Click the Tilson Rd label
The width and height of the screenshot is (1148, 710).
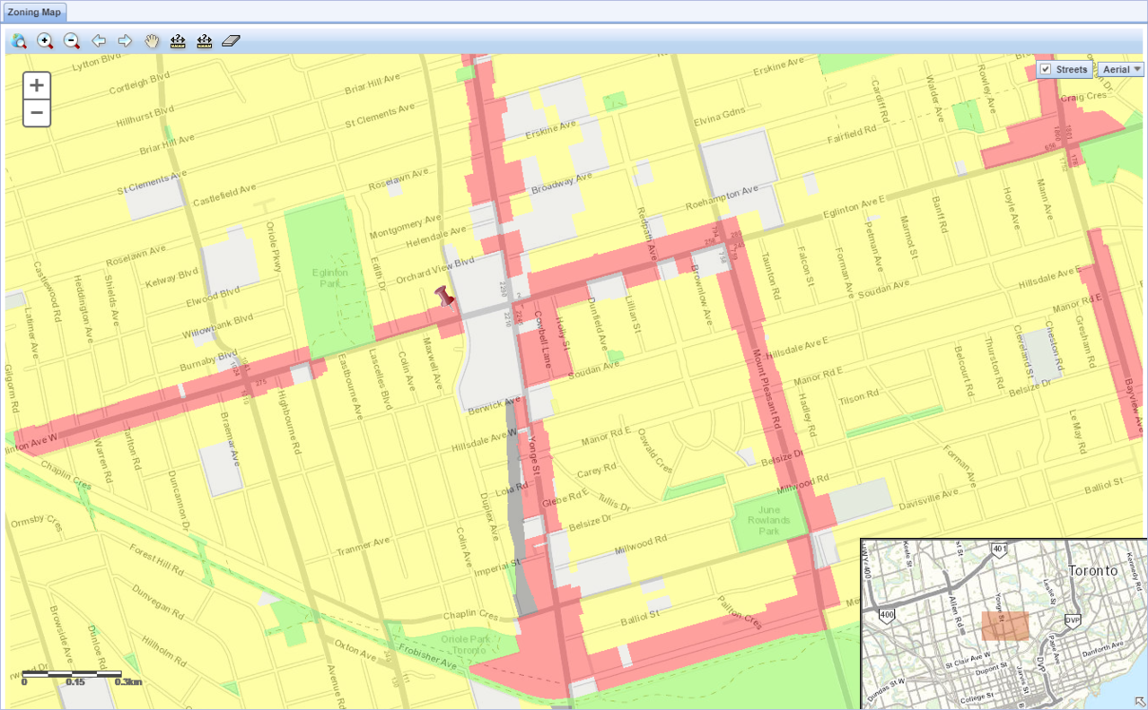coord(858,398)
